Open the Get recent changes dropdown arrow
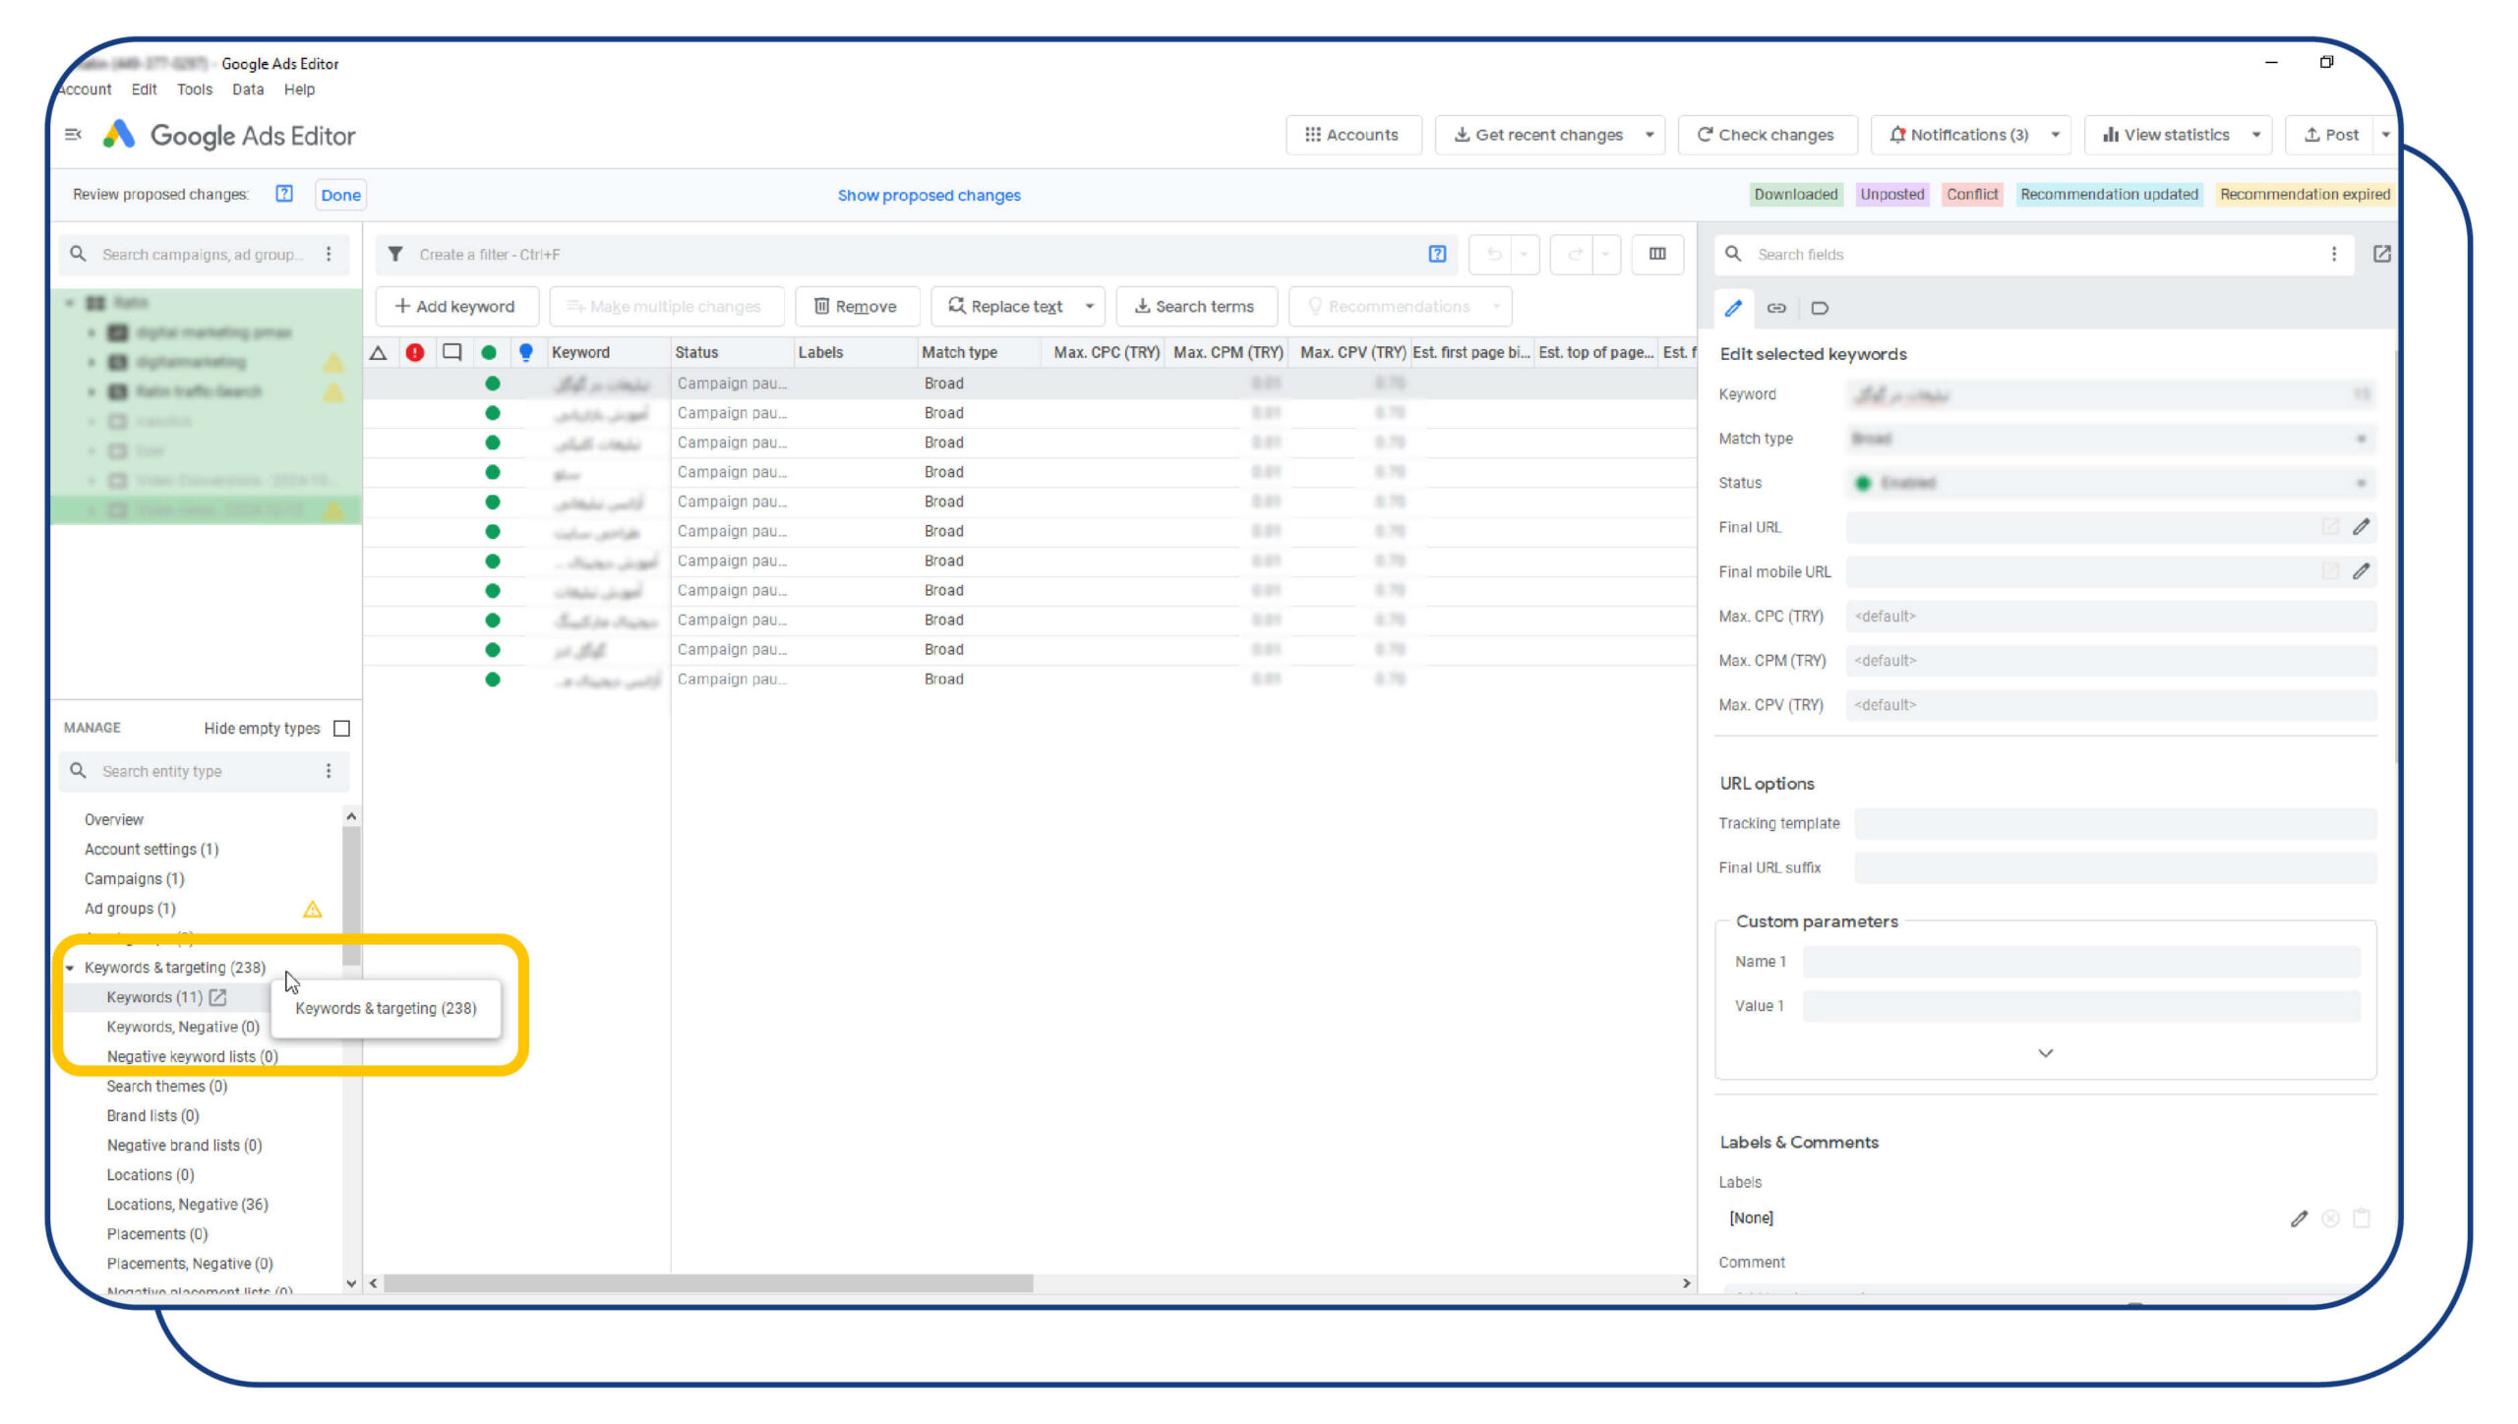Viewport: 2518px width, 1424px height. pos(1649,135)
